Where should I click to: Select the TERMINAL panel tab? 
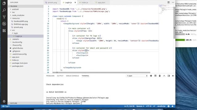(x=86, y=76)
